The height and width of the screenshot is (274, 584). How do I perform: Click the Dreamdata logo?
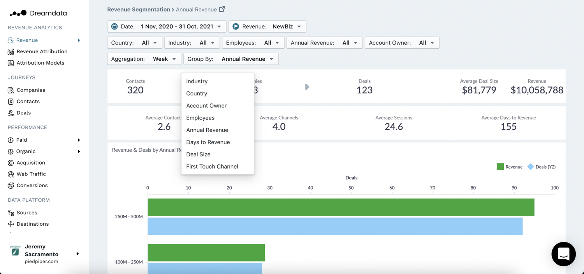point(38,13)
